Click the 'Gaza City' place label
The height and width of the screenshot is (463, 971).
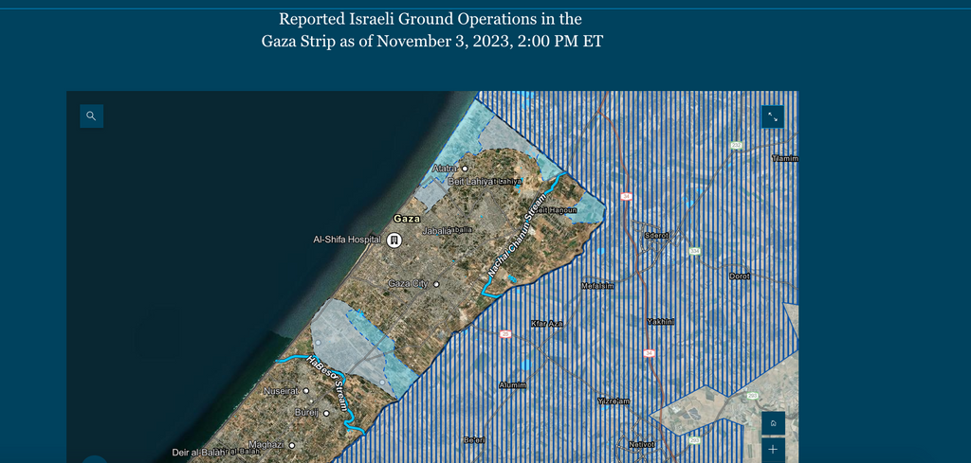point(408,284)
